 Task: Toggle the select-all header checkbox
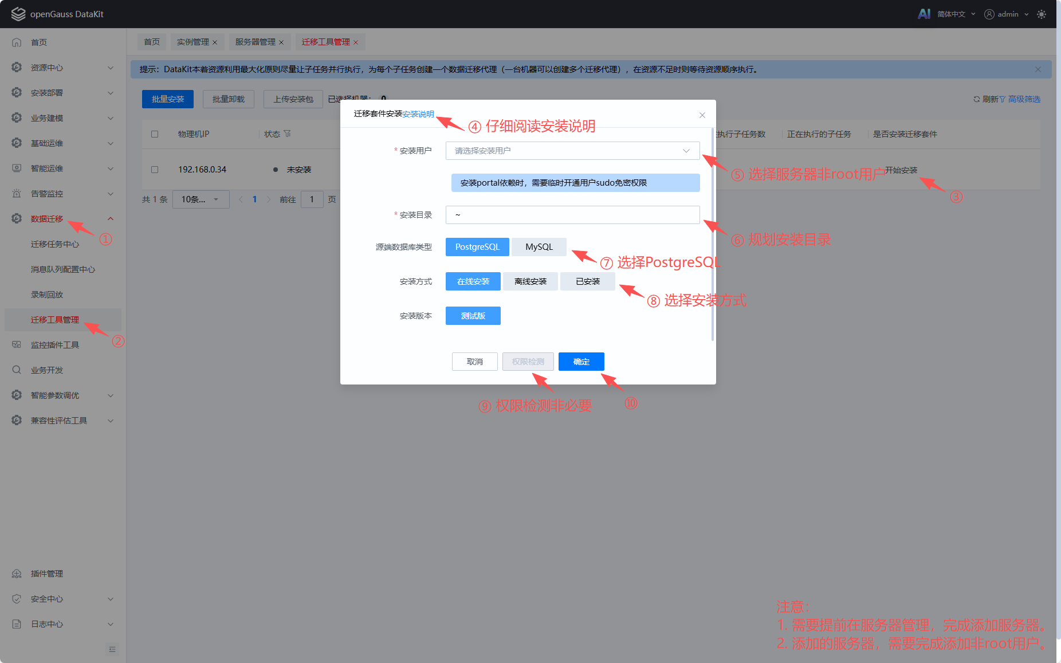pos(155,134)
